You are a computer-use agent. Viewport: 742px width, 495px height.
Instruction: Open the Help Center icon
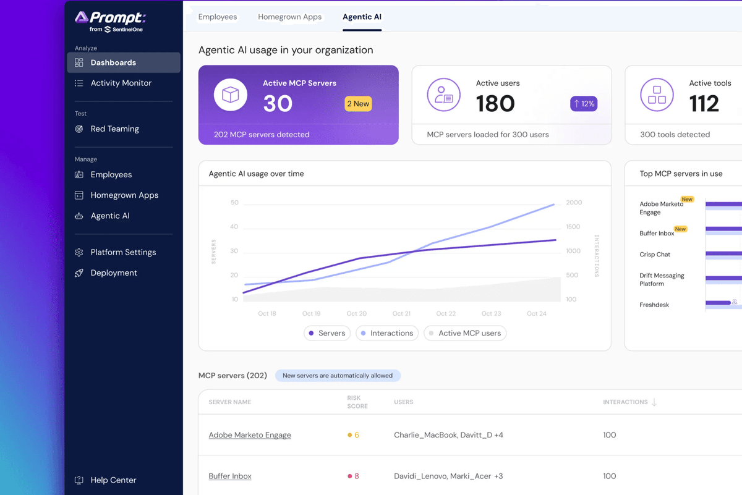pos(79,480)
